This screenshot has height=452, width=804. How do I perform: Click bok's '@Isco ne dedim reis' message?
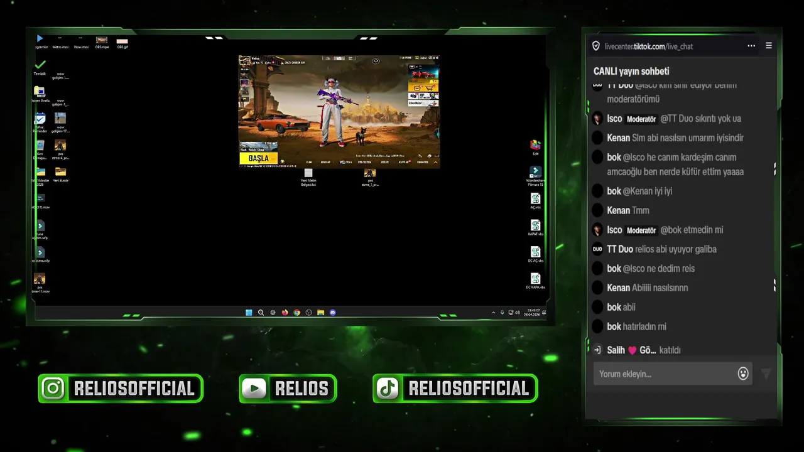coord(659,269)
